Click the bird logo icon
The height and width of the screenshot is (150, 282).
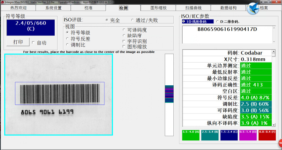(x=253, y=9)
